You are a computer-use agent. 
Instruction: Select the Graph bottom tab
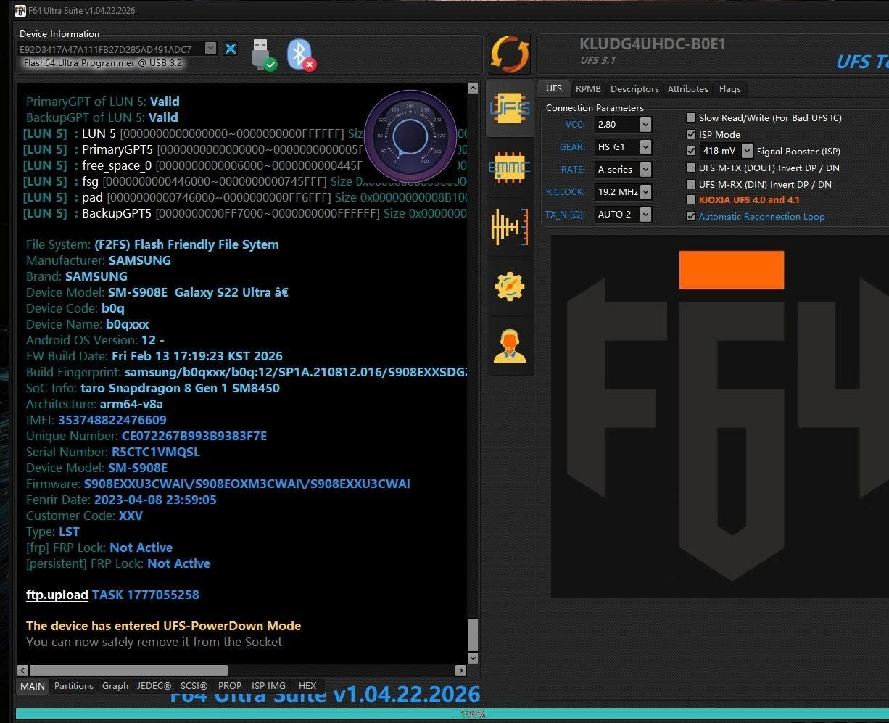click(115, 686)
